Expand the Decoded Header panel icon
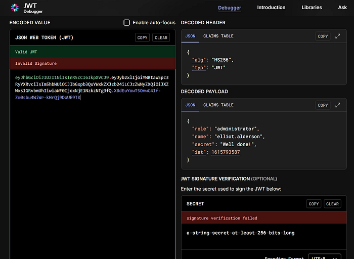The image size is (354, 259). coord(338,36)
